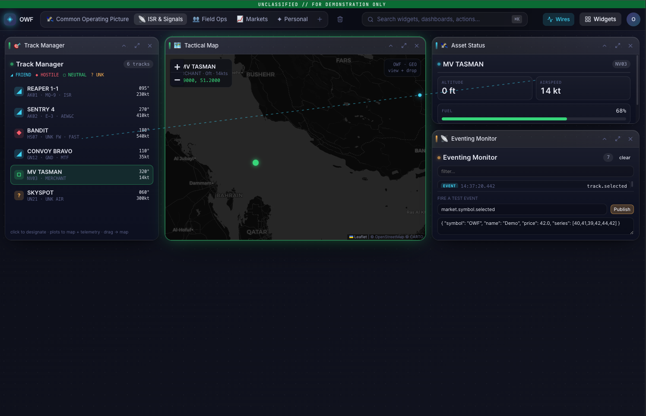The height and width of the screenshot is (416, 646).
Task: Add a new dashboard with plus icon
Action: click(320, 19)
